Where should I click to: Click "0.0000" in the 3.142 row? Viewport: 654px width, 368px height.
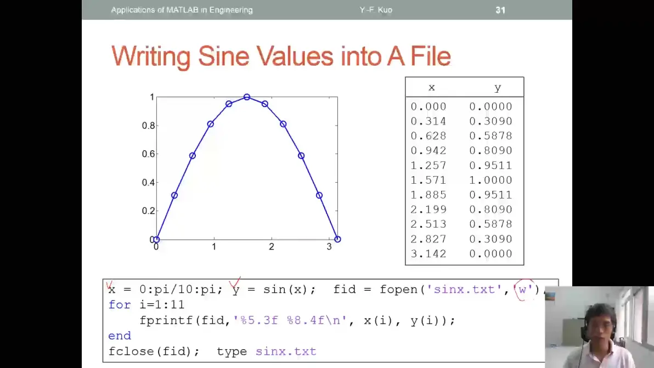point(490,254)
